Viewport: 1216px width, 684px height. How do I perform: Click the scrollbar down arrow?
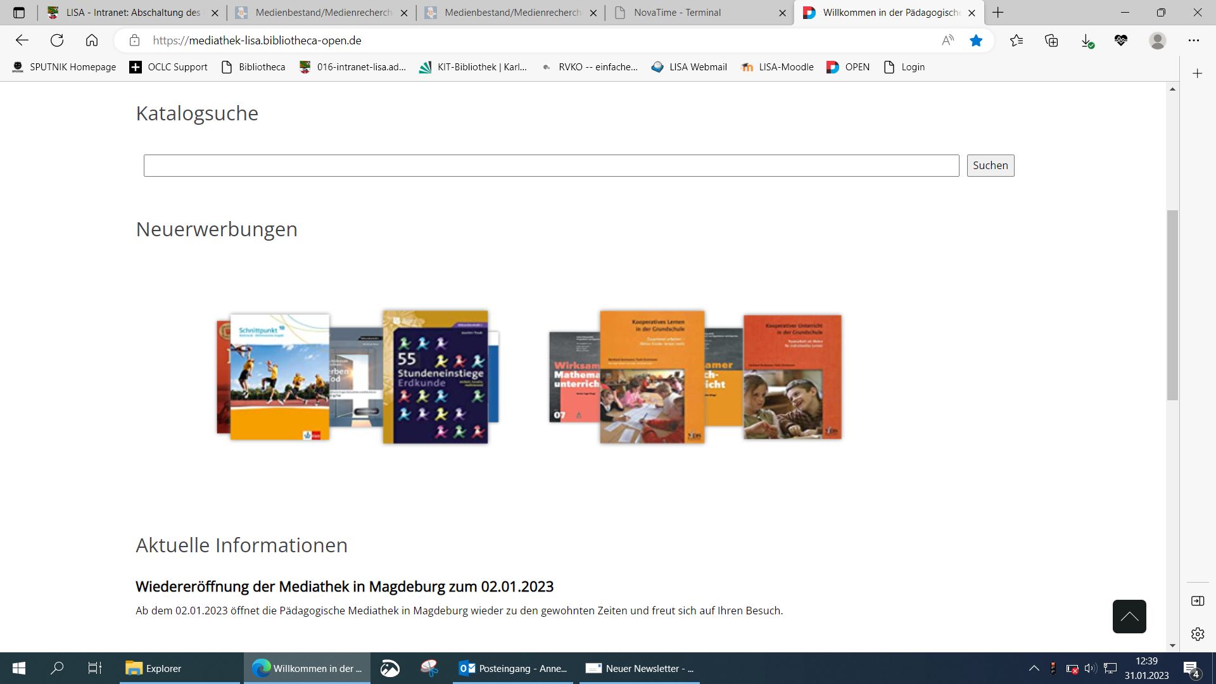tap(1172, 645)
